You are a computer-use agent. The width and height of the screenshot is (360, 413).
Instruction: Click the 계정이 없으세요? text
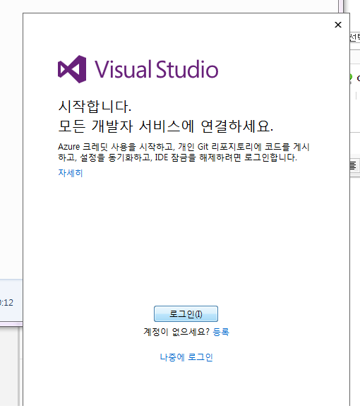click(x=176, y=332)
